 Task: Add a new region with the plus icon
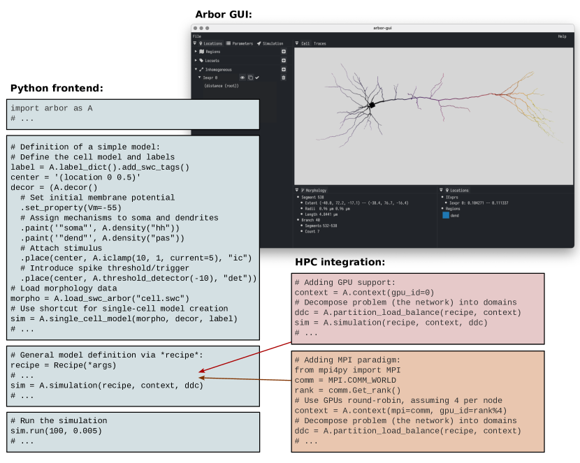284,52
